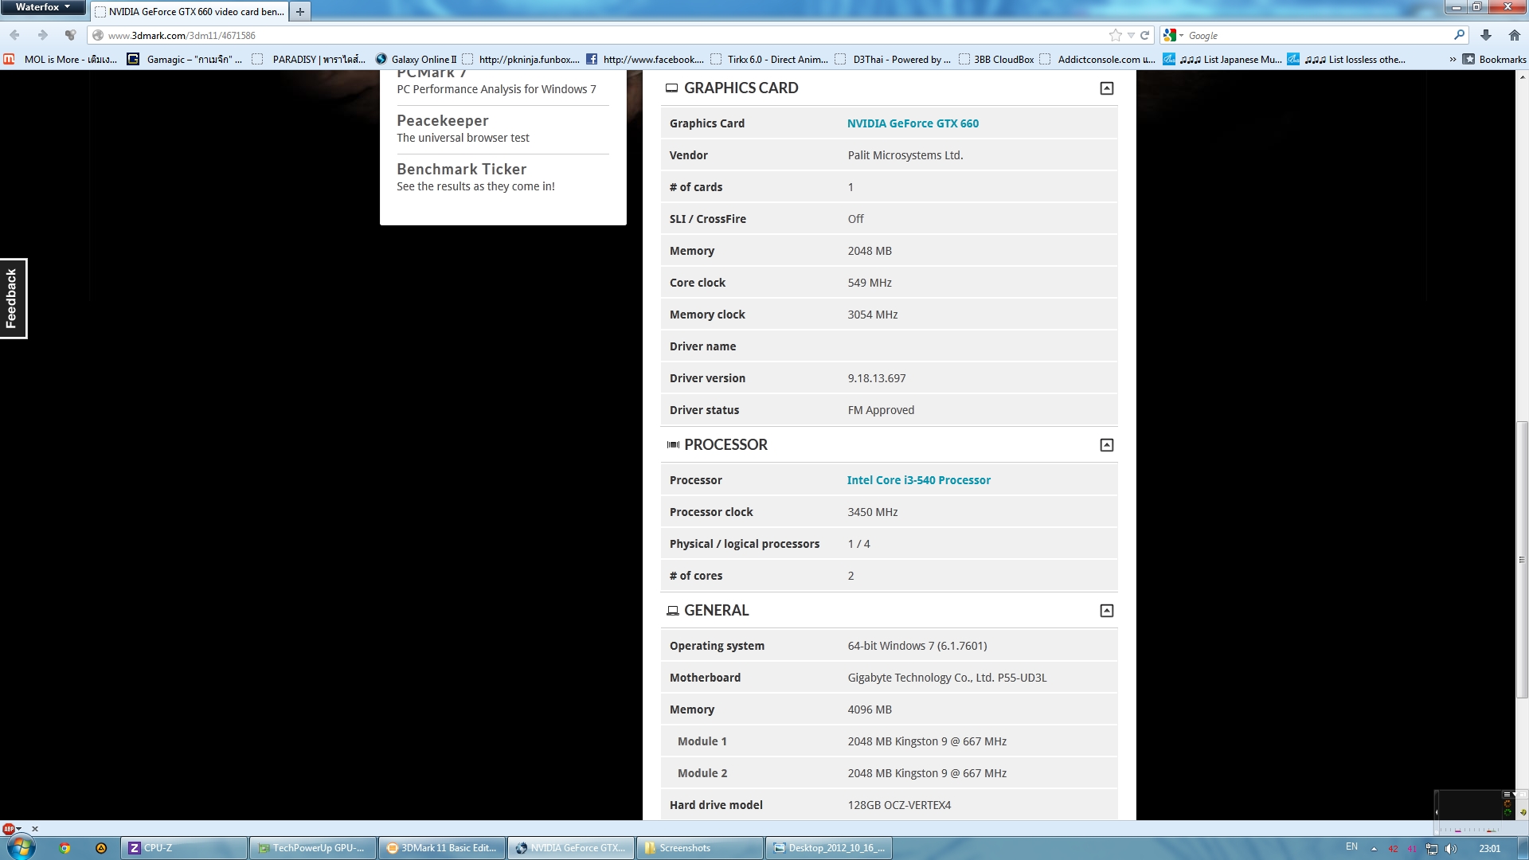Click the browser Reload icon
The image size is (1529, 860).
click(x=1144, y=35)
